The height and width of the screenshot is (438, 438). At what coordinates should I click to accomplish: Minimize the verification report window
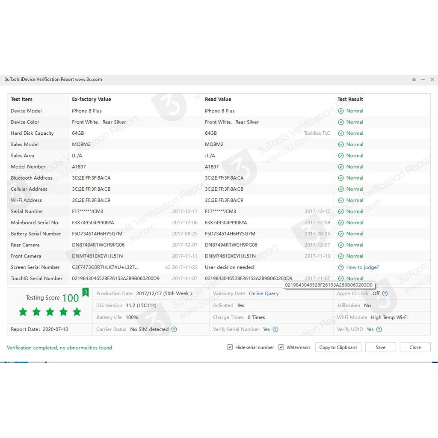[x=423, y=79]
